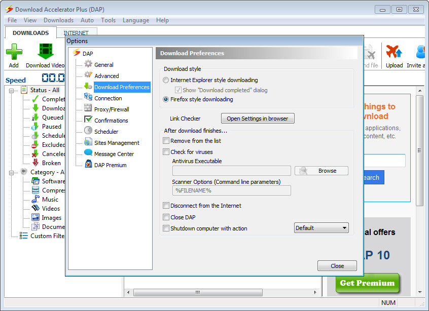Tick Disconnect from the Internet checkbox
The width and height of the screenshot is (429, 311).
coord(166,206)
